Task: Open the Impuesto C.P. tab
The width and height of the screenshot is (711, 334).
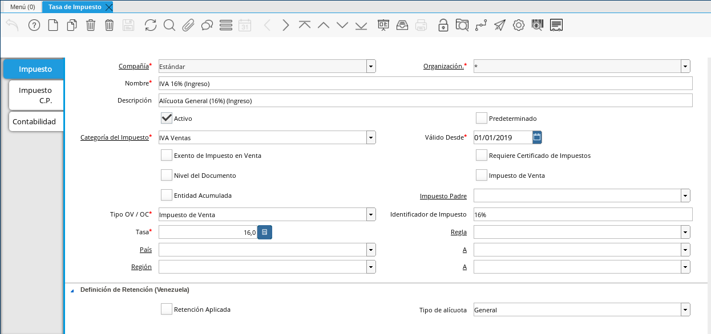Action: pyautogui.click(x=35, y=95)
